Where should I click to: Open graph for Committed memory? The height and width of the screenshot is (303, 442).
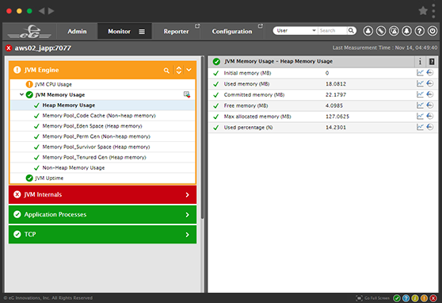click(x=420, y=94)
